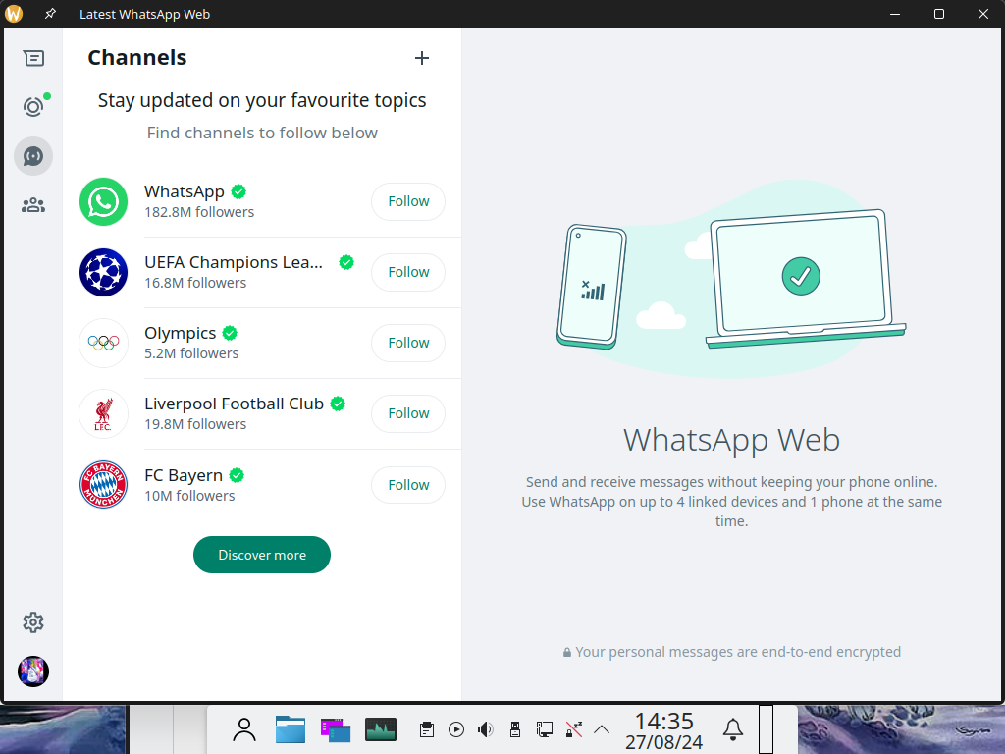This screenshot has height=754, width=1005.
Task: Click the 182.8M followers text
Action: click(199, 212)
